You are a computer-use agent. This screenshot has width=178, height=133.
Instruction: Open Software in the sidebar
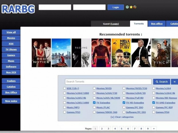coord(11,67)
